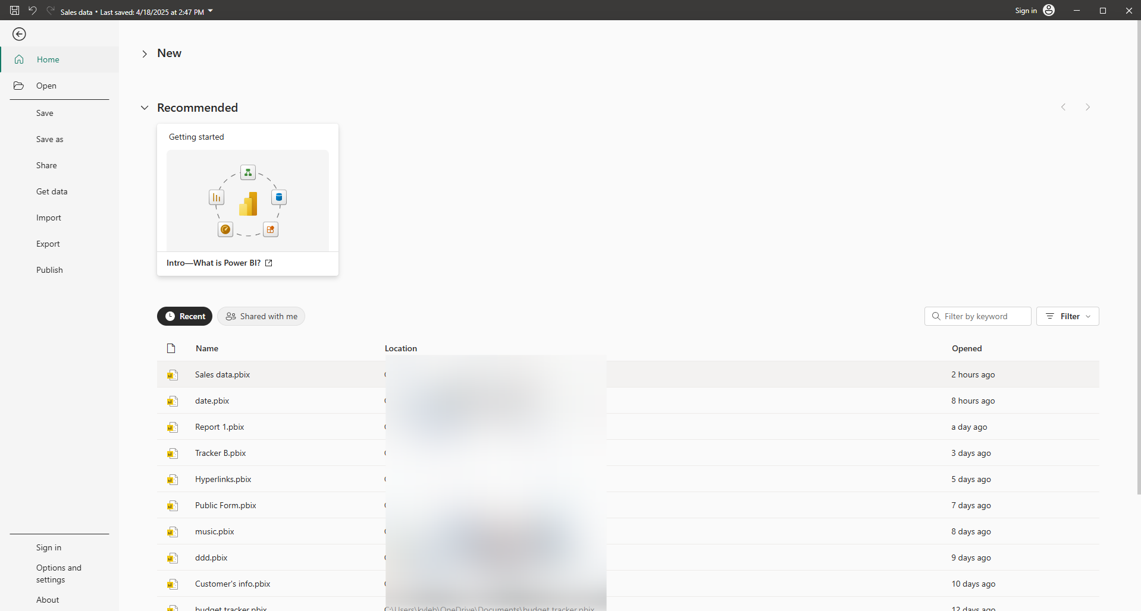Viewport: 1141px width, 611px height.
Task: Click the save icon in title bar
Action: pyautogui.click(x=14, y=11)
